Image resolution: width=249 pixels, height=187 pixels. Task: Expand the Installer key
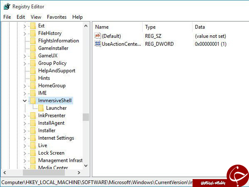pyautogui.click(x=24, y=131)
